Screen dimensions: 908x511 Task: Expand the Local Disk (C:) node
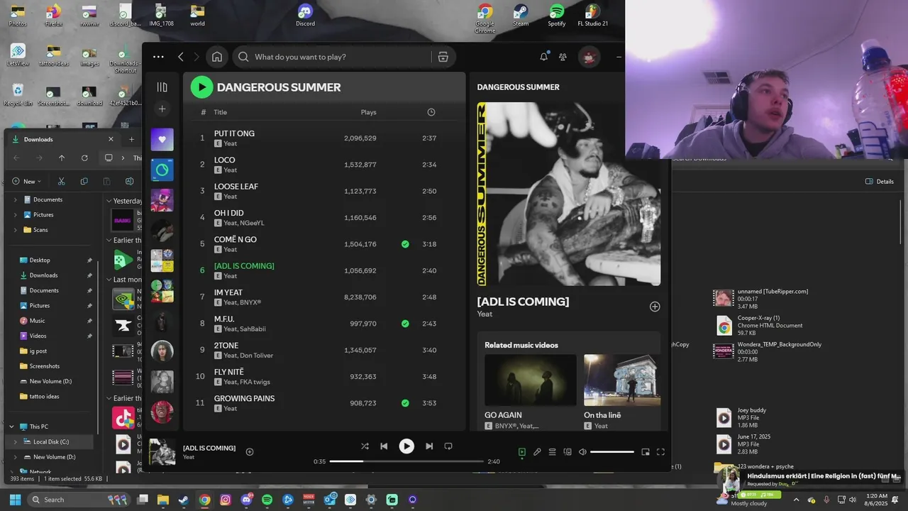(15, 441)
